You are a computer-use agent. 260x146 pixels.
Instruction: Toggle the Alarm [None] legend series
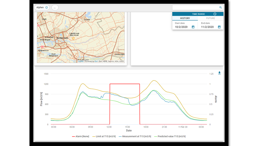pyautogui.click(x=80, y=136)
